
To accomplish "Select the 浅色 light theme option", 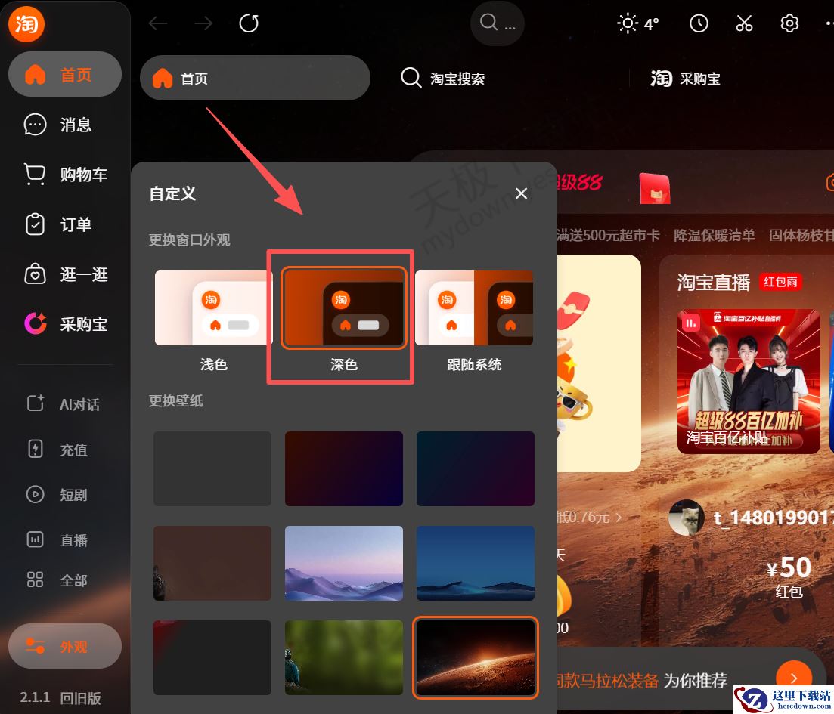I will [x=212, y=308].
